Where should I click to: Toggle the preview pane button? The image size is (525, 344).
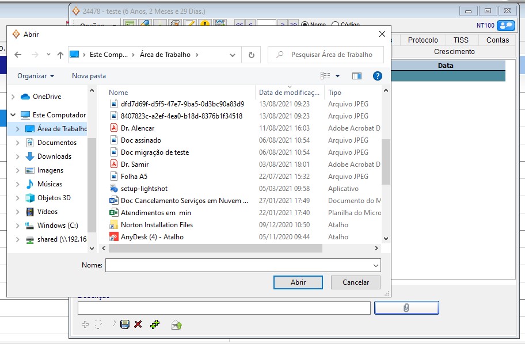pos(357,76)
